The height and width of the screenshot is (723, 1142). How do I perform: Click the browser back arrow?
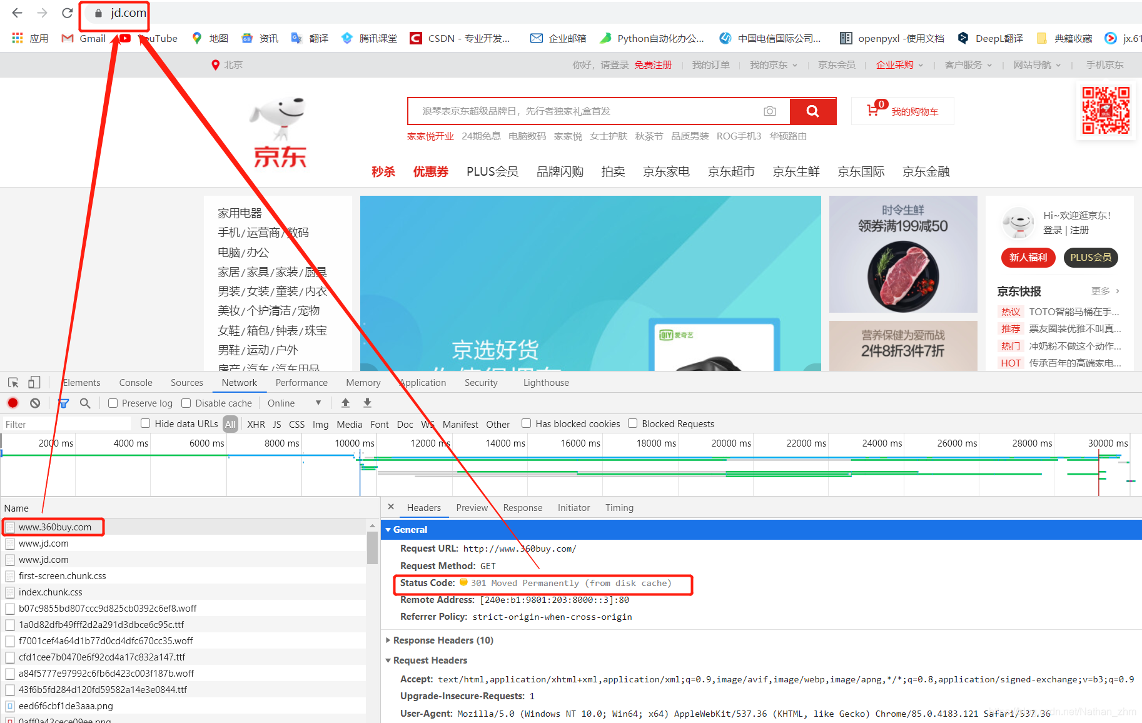(x=17, y=13)
